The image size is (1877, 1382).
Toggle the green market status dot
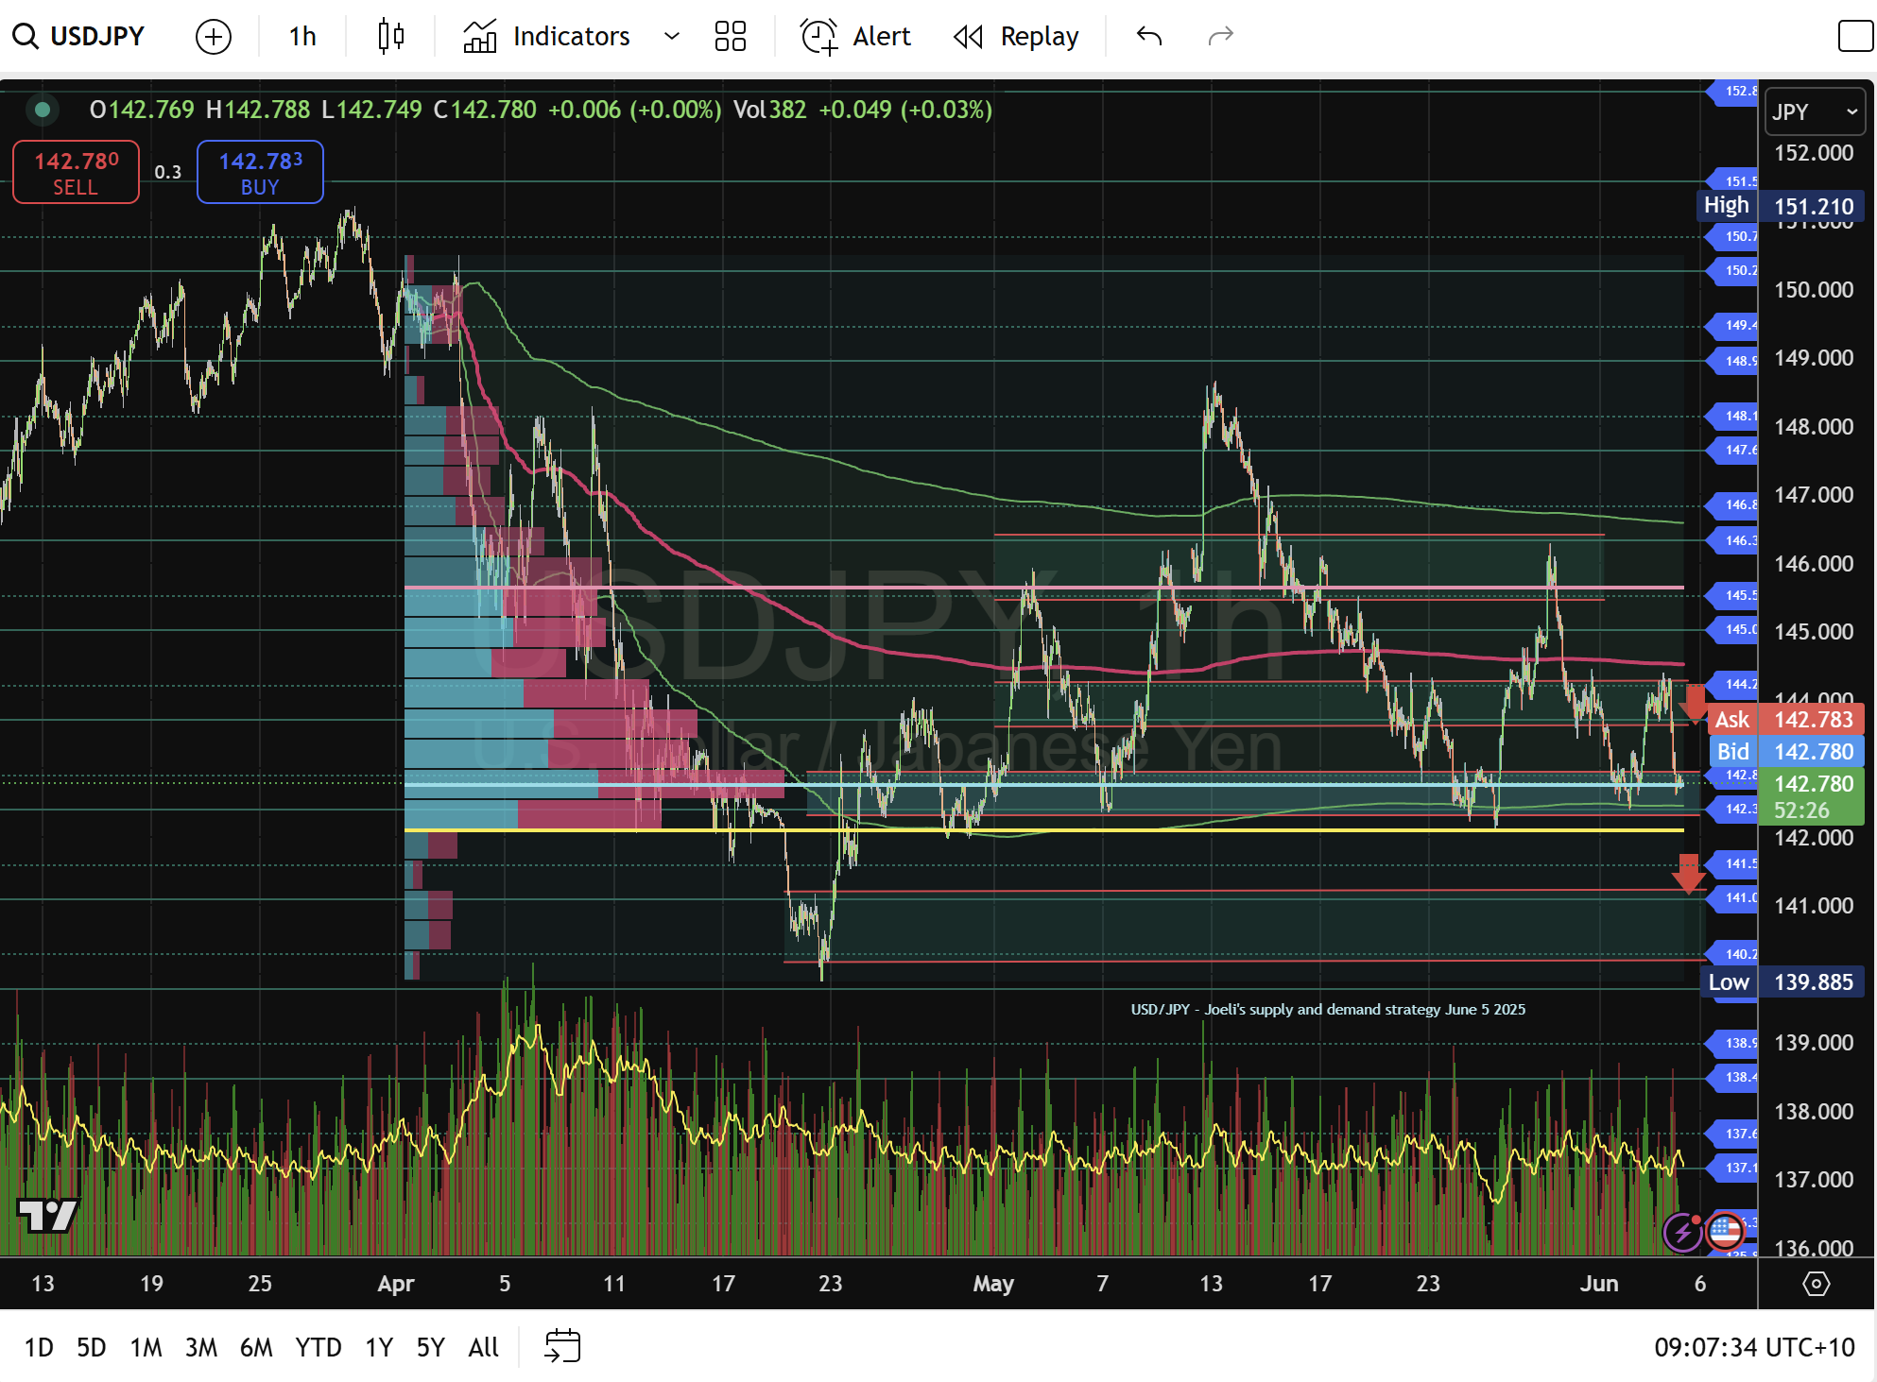coord(43,110)
